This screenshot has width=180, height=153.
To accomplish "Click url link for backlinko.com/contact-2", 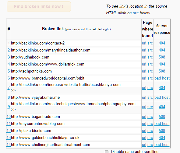I will 144,43.
